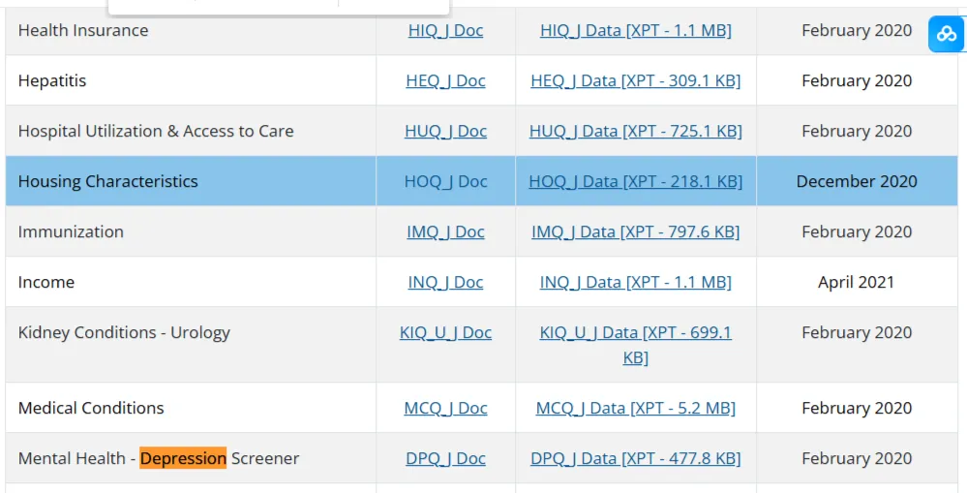Download HOQ_J Data for Housing Characteristics
This screenshot has width=967, height=493.
pyautogui.click(x=636, y=181)
